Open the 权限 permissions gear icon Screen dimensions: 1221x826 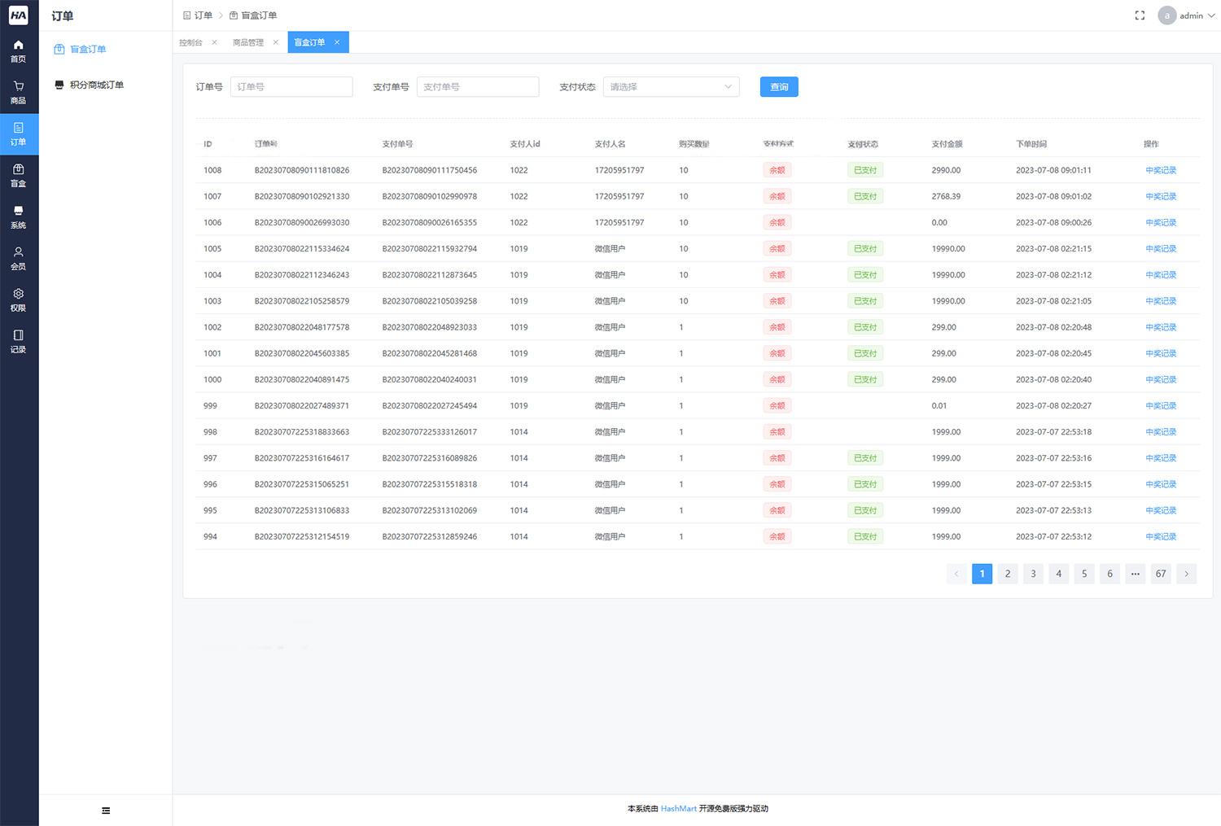click(x=18, y=299)
